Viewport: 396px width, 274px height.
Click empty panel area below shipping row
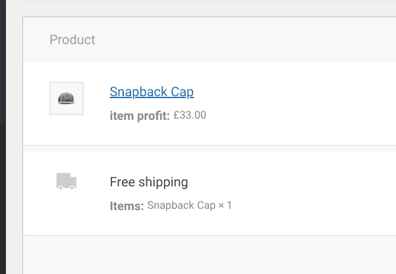click(x=198, y=254)
